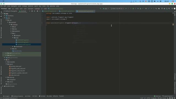Open Search Everywhere magnifier icon
The width and height of the screenshot is (176, 99).
pyautogui.click(x=172, y=9)
